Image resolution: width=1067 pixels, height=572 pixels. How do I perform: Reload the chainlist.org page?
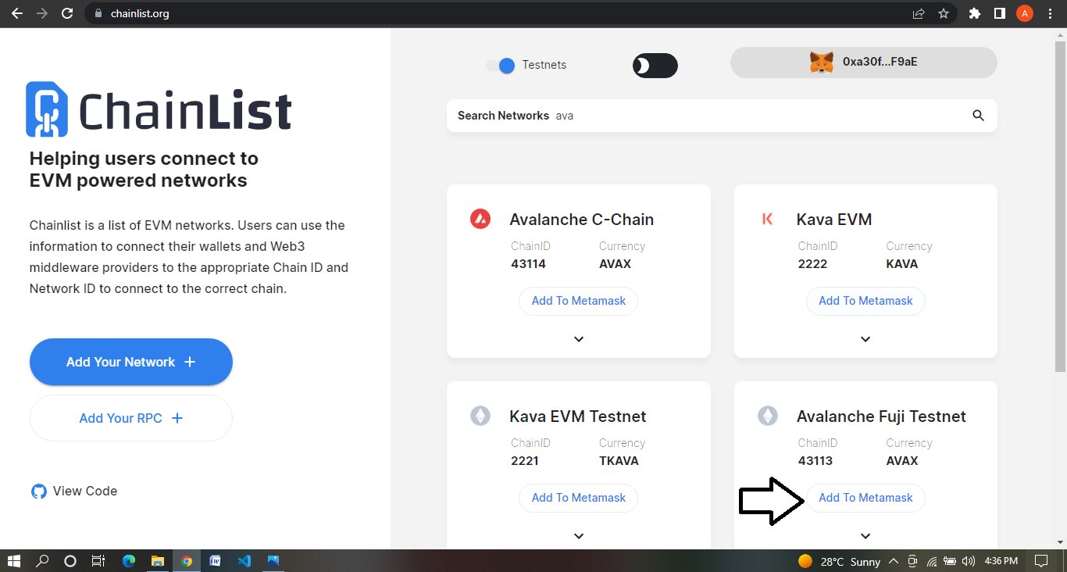(68, 13)
